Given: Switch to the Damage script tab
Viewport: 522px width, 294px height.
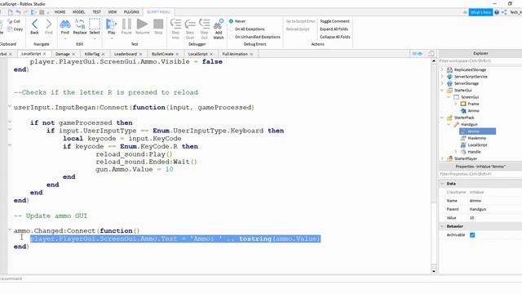Looking at the screenshot, I should click(x=63, y=54).
